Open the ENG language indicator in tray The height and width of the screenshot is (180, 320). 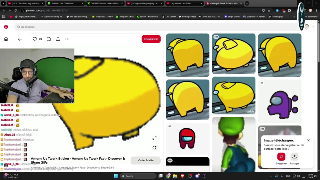(288, 176)
